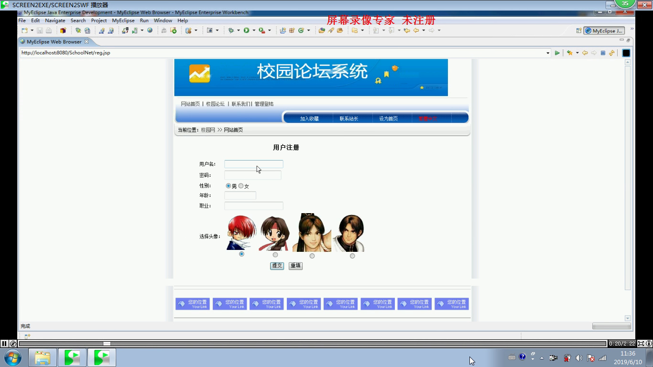Open the File Explorer taskbar icon

click(43, 357)
